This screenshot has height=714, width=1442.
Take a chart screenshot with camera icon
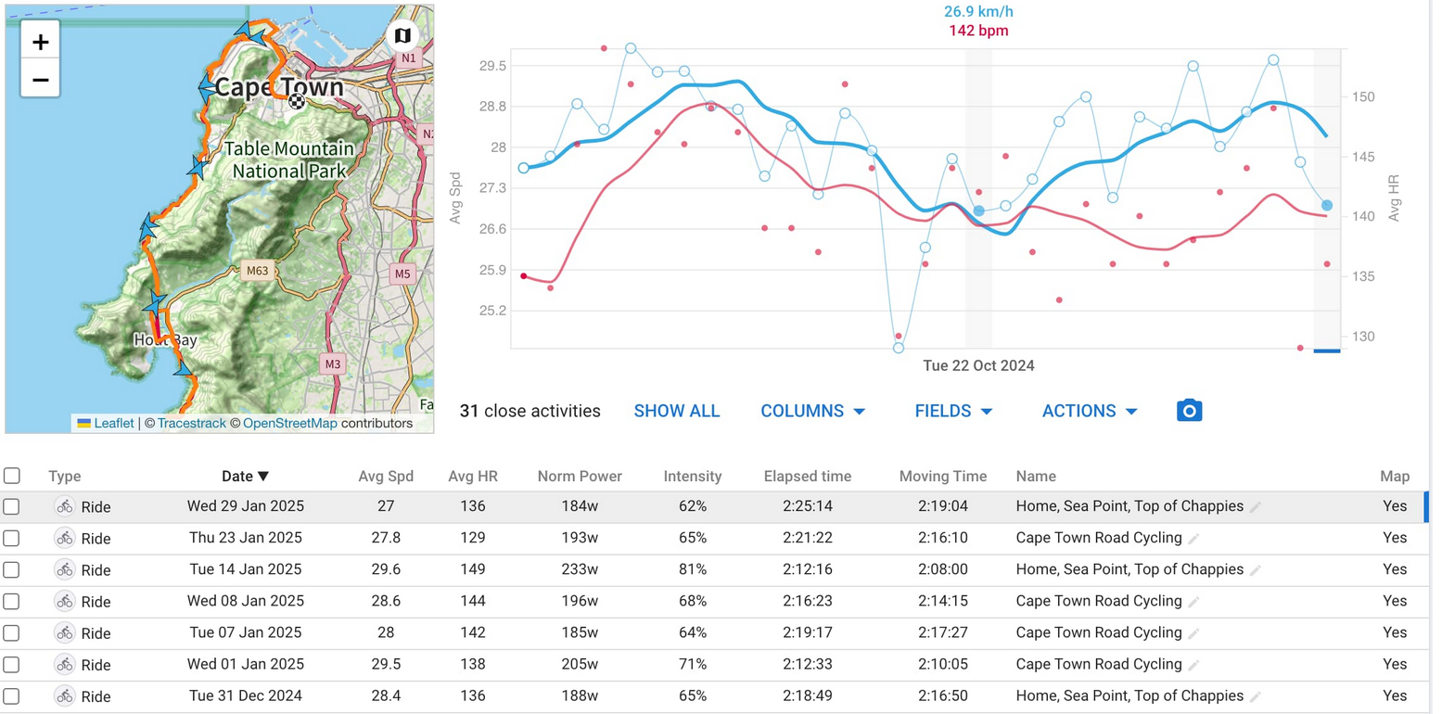click(1189, 411)
